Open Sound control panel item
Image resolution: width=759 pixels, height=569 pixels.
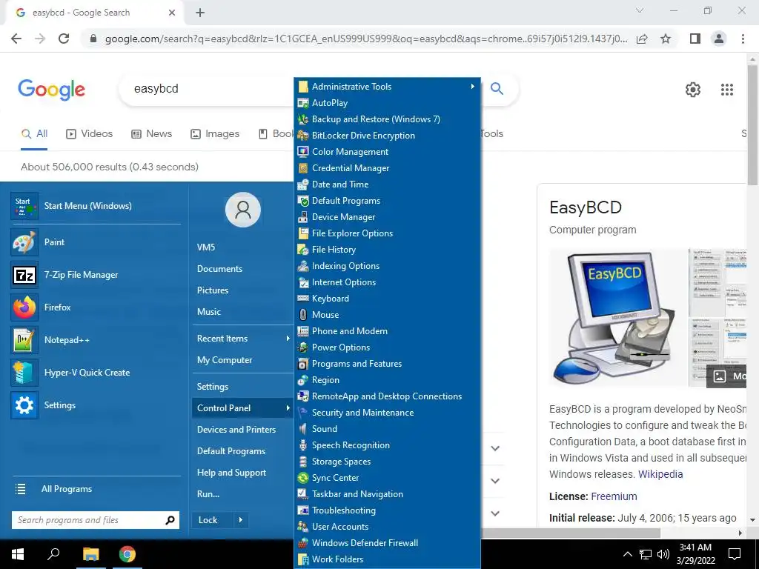387,429
